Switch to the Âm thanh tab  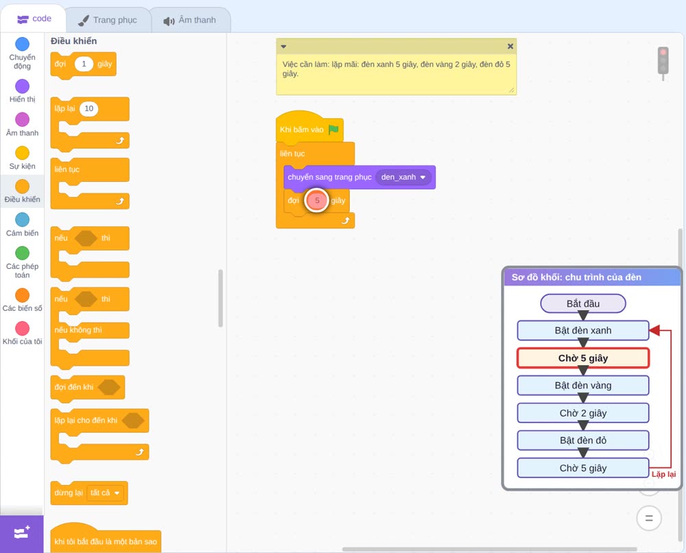(190, 20)
